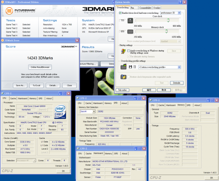Click the GPU core chip icon
The height and width of the screenshot is (181, 219).
coord(130,21)
